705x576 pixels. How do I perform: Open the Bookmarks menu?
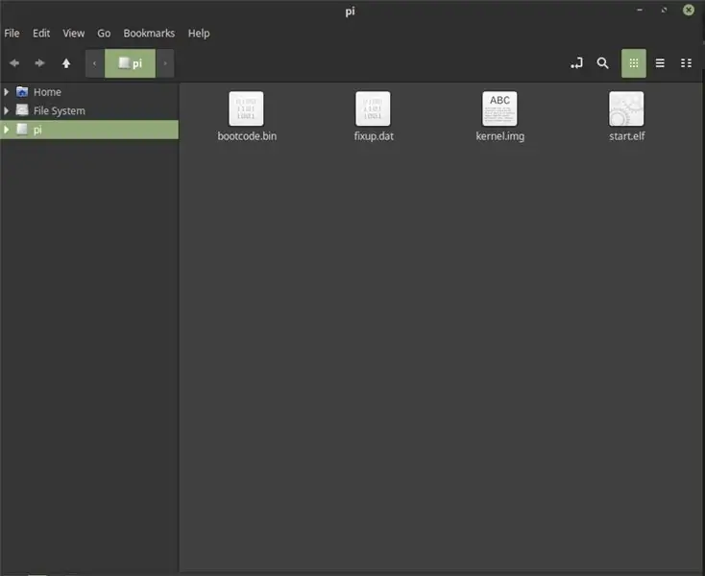pyautogui.click(x=149, y=34)
